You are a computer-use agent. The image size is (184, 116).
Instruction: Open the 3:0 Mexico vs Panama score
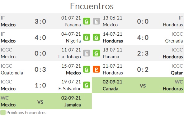[x=40, y=21]
